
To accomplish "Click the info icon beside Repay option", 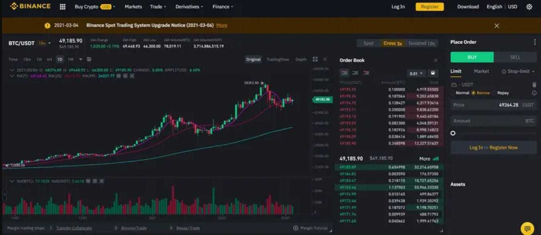I will [534, 93].
